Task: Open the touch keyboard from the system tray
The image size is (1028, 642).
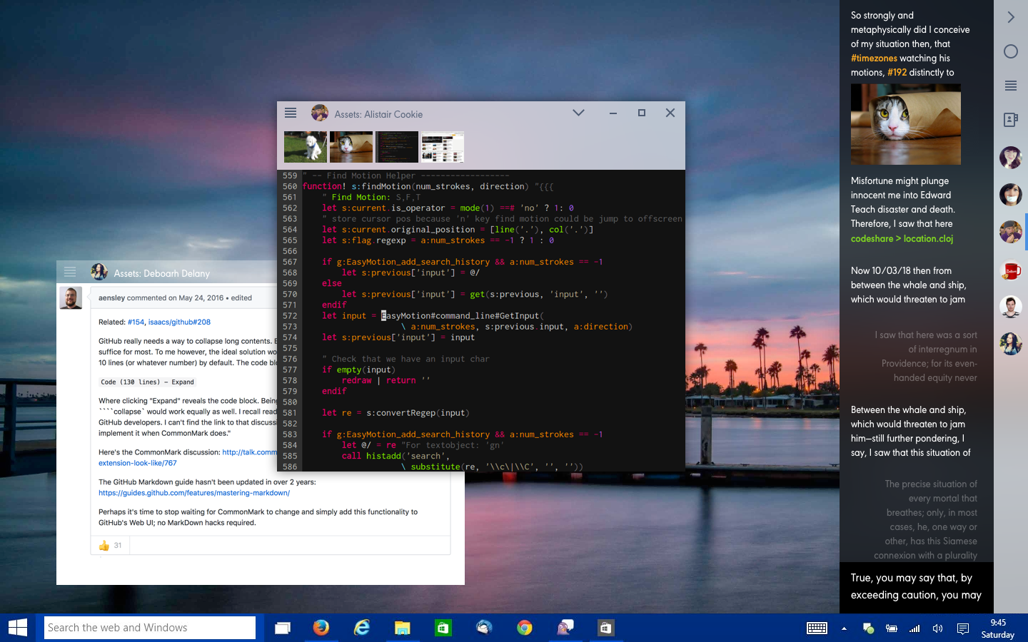Action: point(817,628)
